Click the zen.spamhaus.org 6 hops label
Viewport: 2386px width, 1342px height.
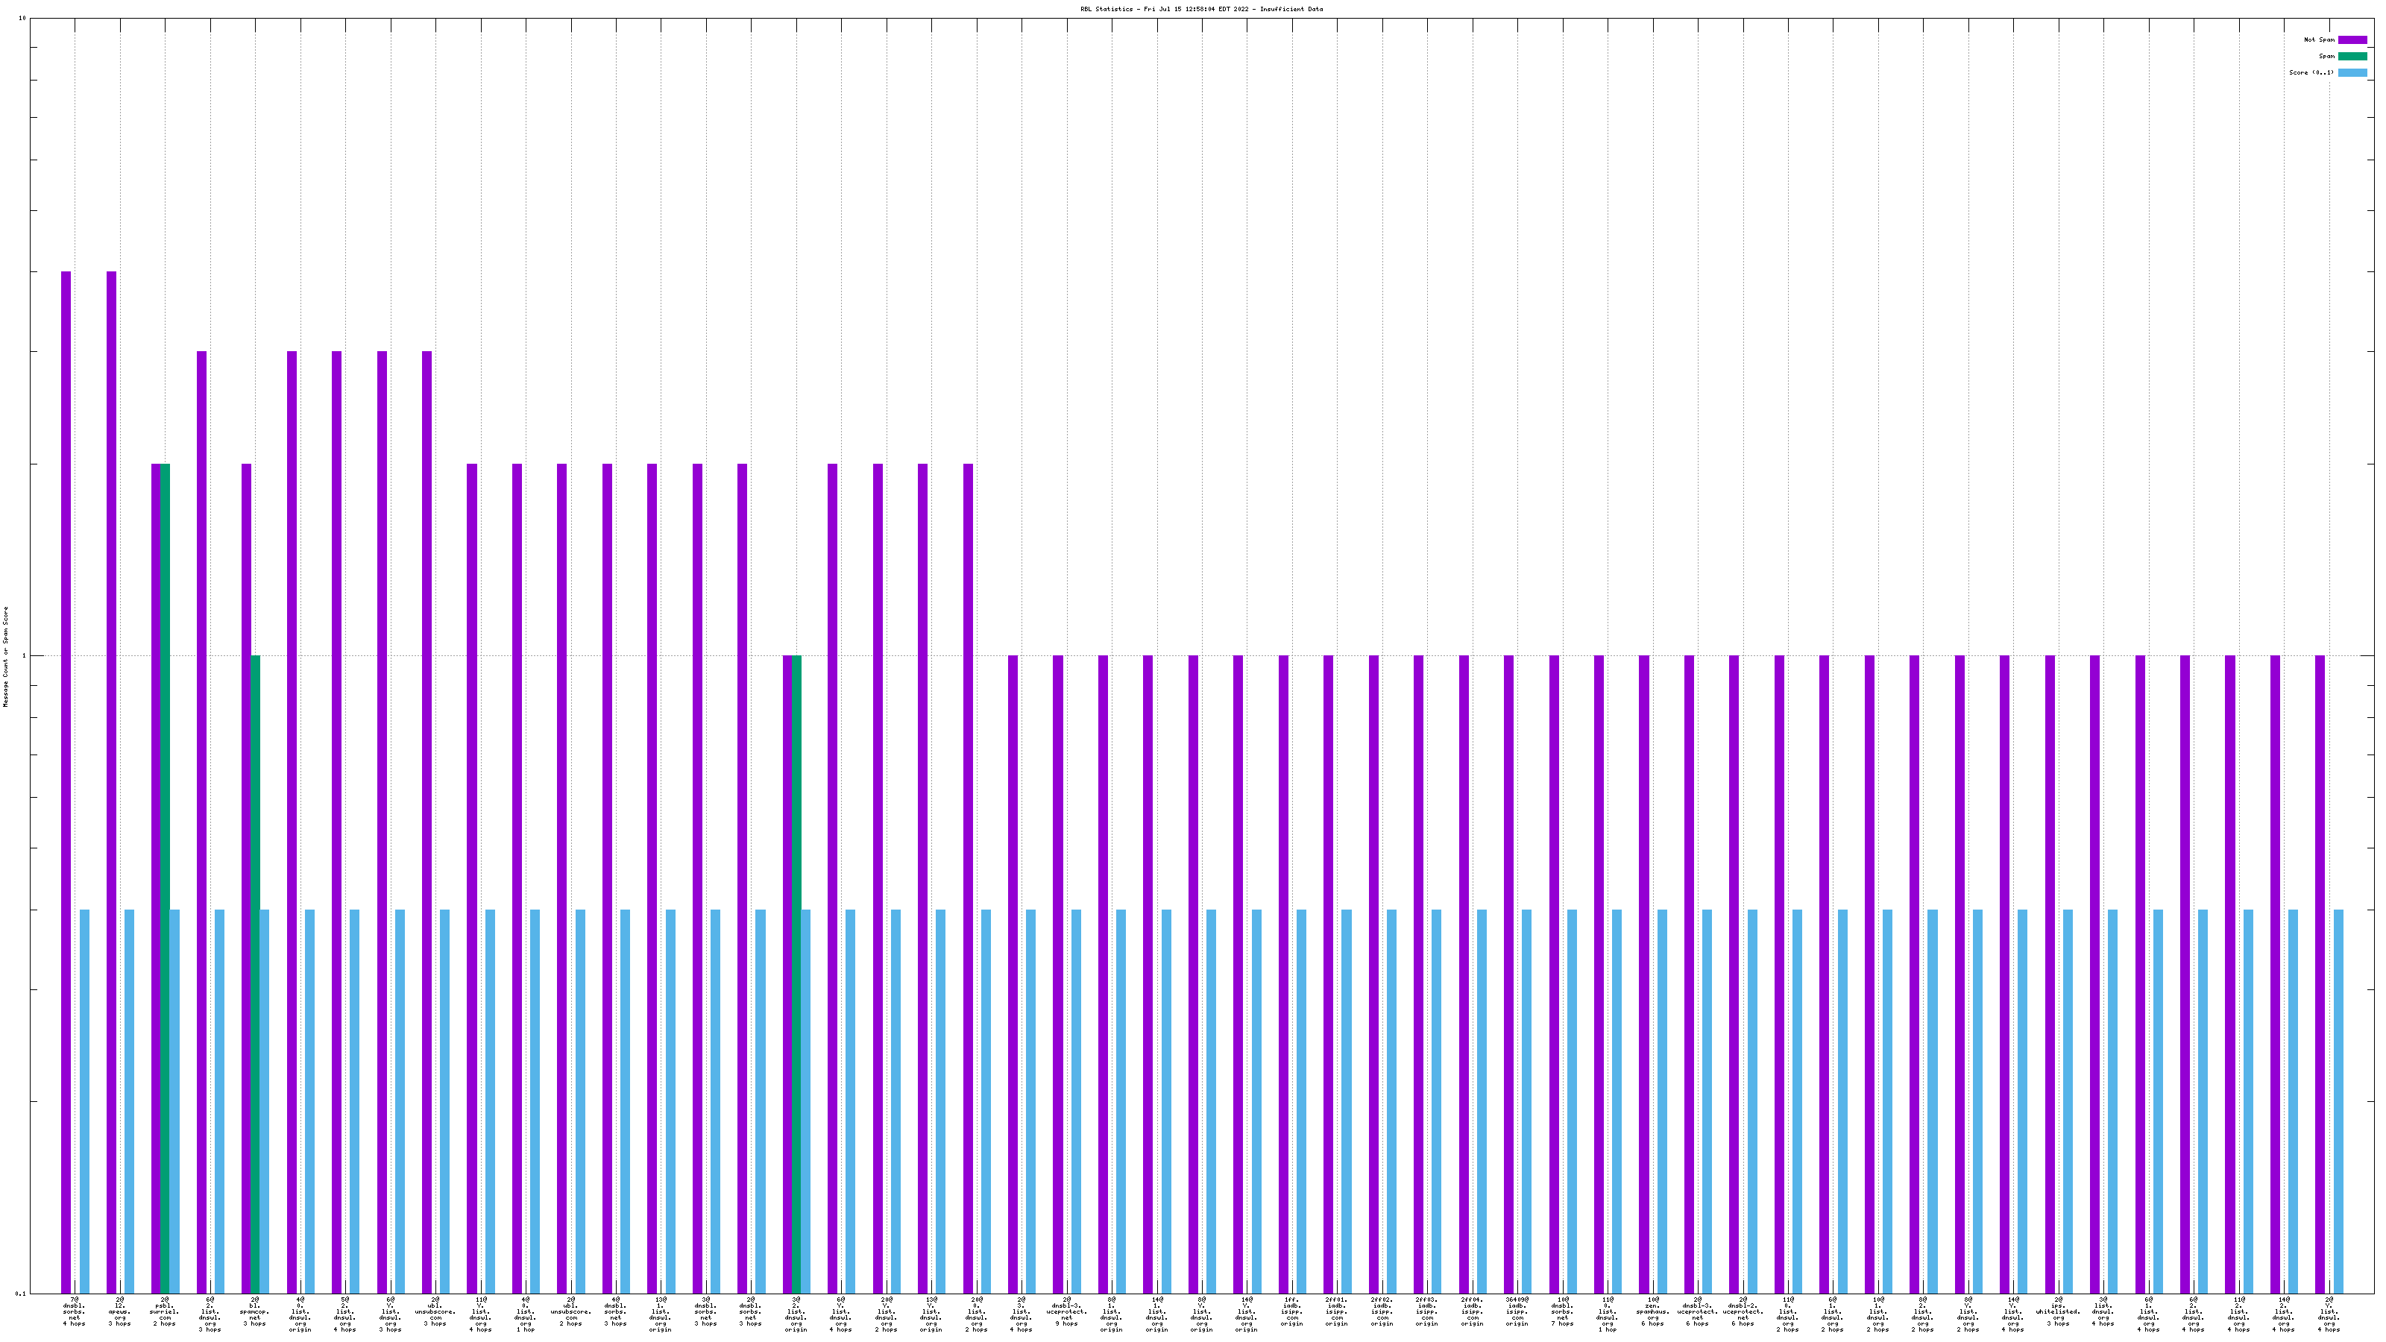1652,1311
